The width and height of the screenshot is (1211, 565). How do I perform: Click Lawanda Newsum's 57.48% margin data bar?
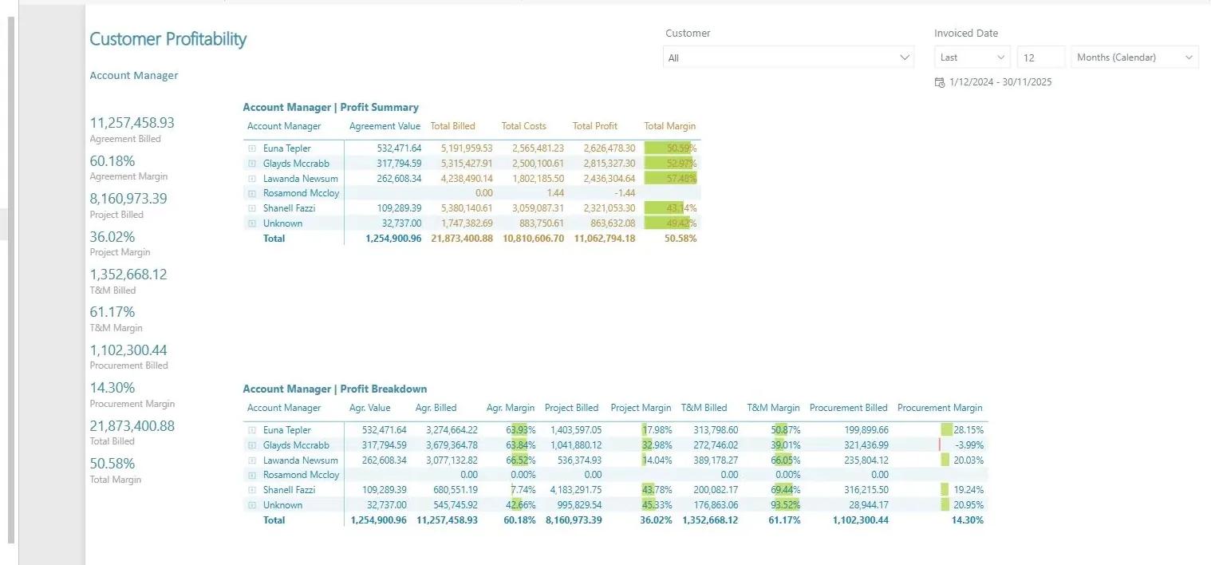671,179
